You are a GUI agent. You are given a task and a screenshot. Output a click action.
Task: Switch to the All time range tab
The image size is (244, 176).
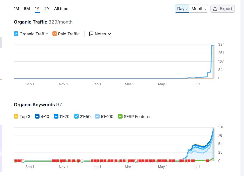[x=61, y=9]
